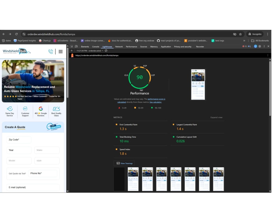Open DevTools settings gear

pos(260,46)
